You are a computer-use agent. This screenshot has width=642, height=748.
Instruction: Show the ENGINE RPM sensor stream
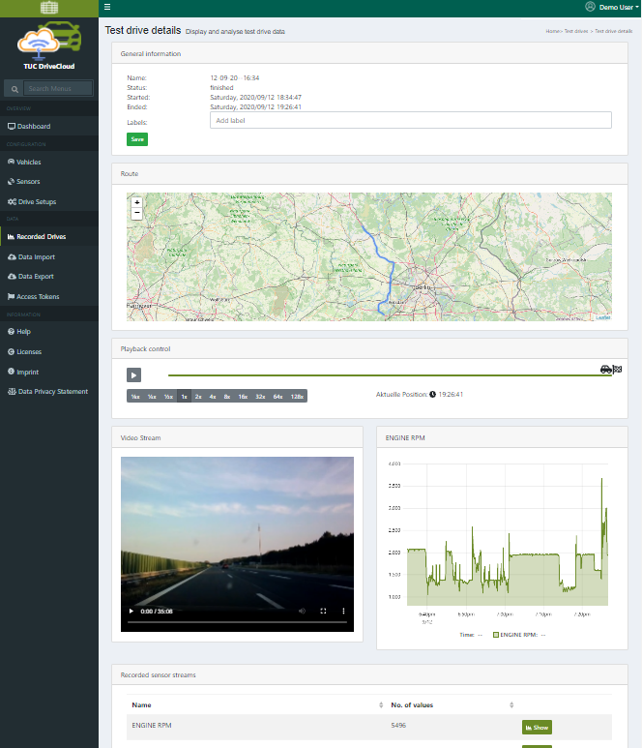(x=537, y=727)
